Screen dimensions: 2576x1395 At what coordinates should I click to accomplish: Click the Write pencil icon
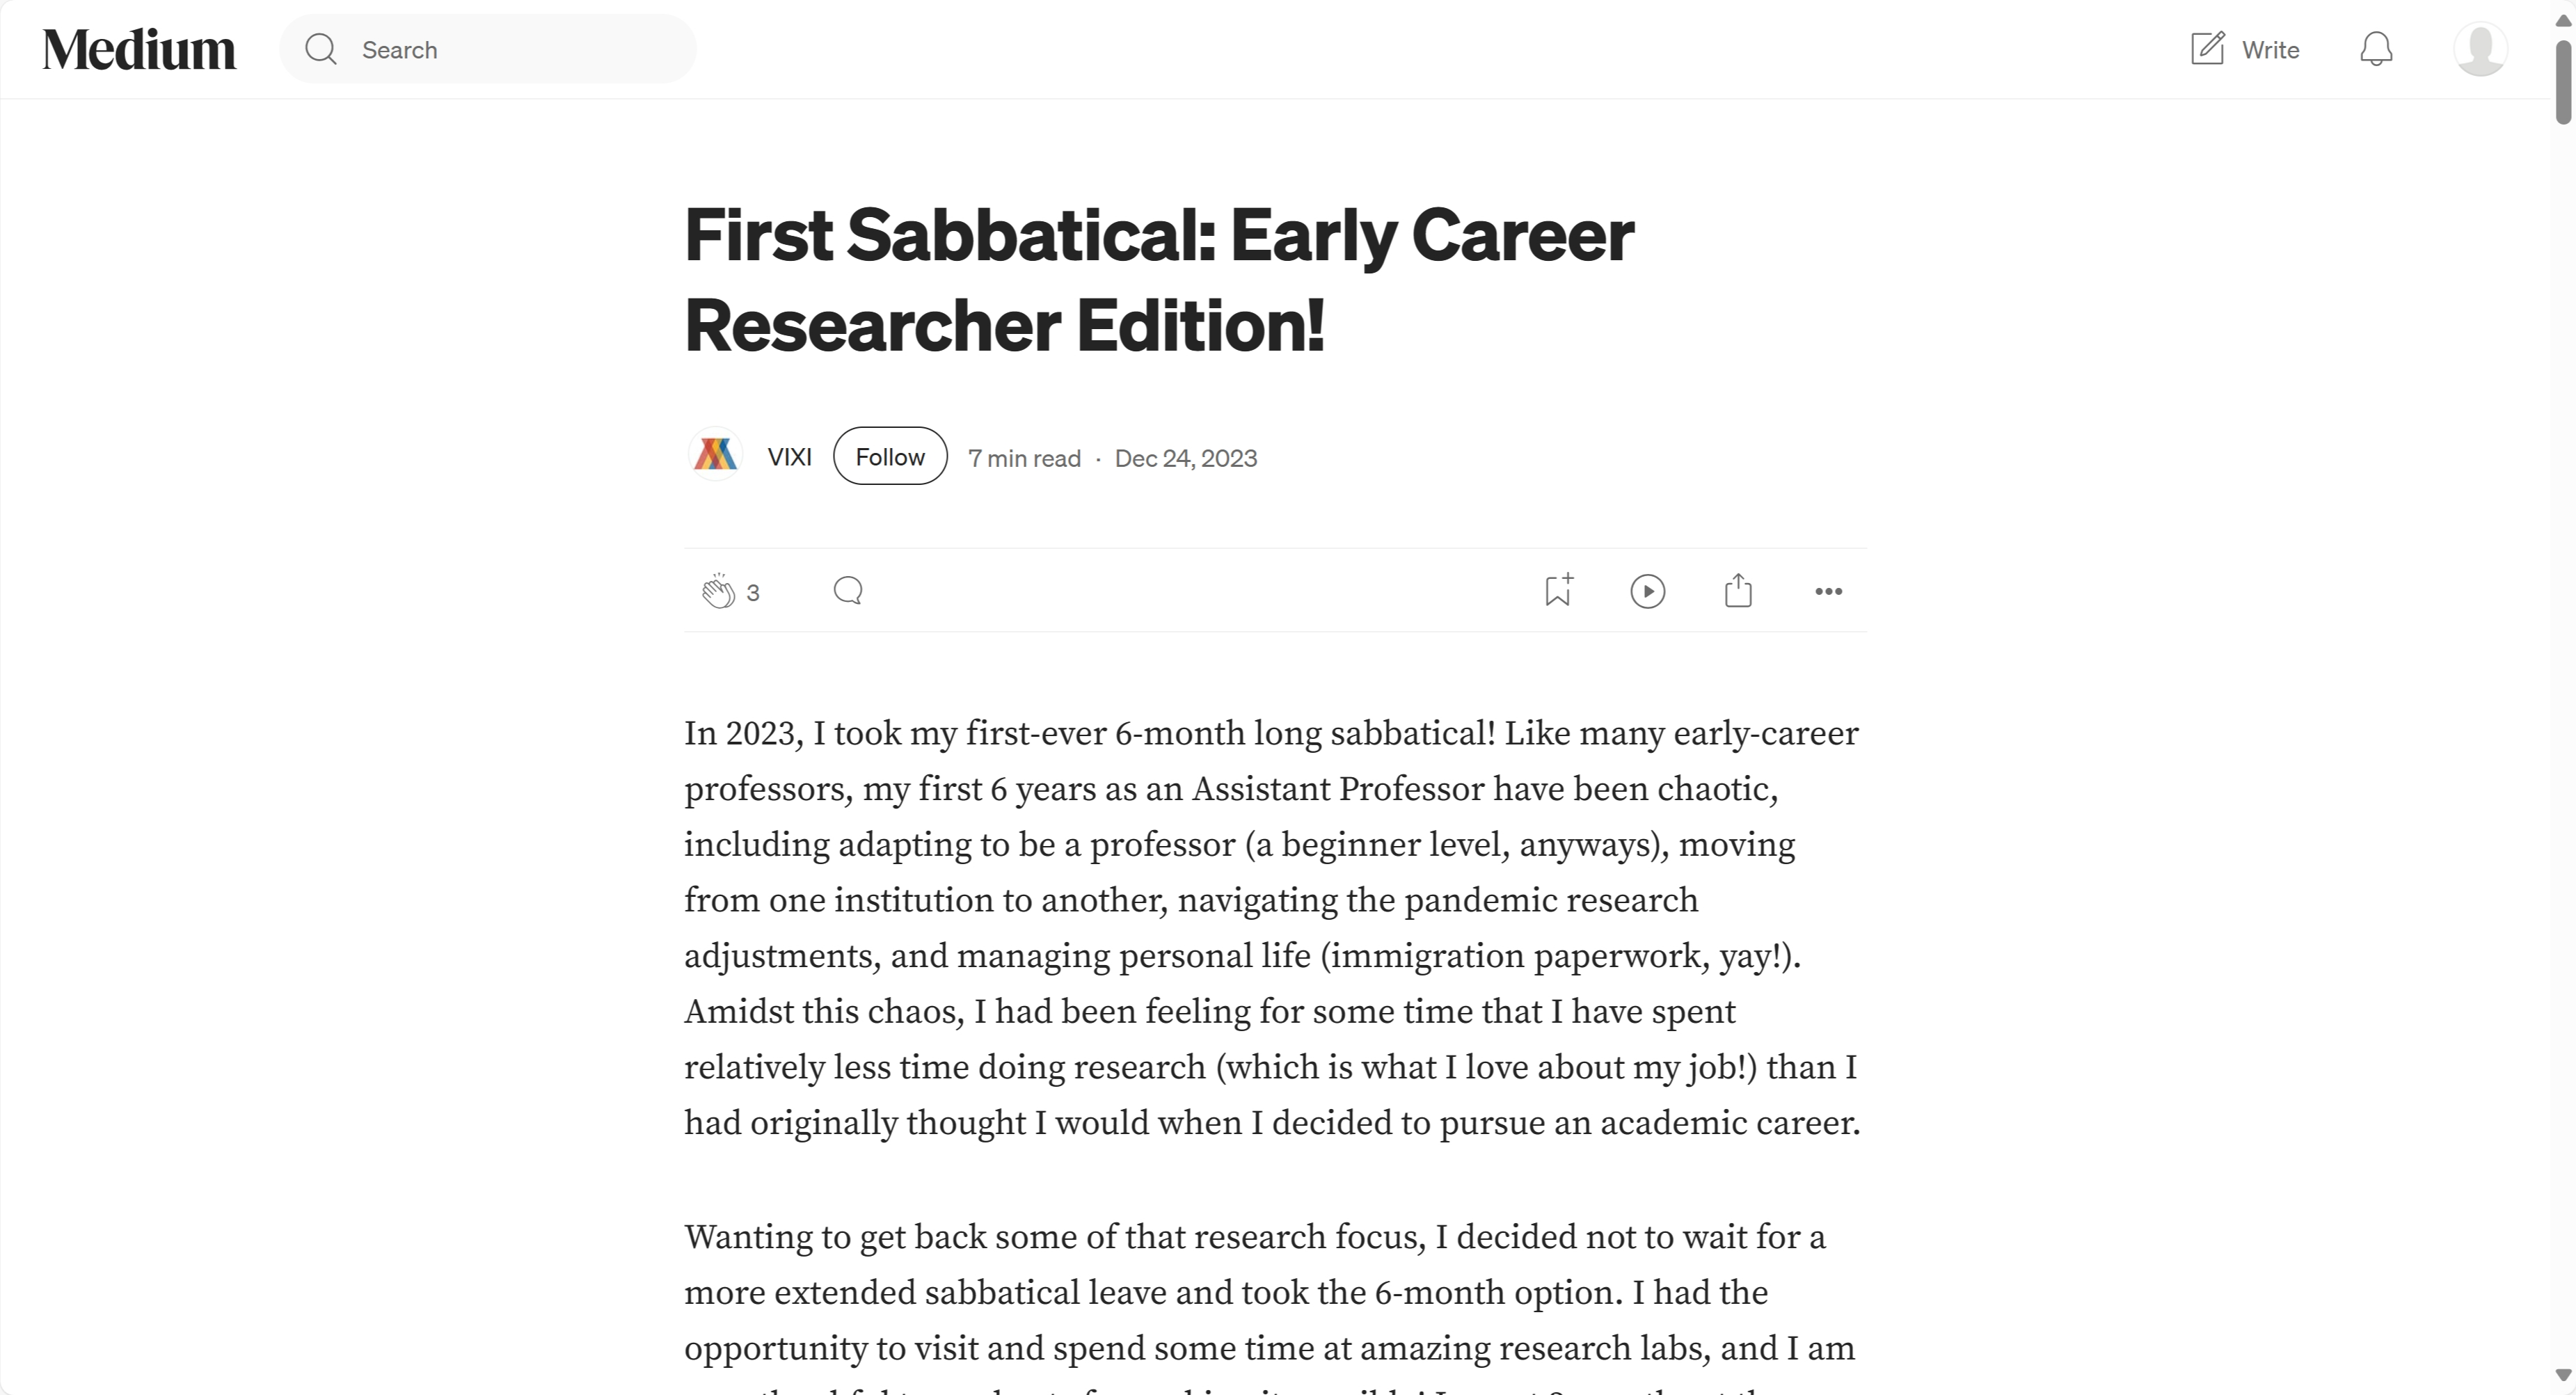pos(2207,49)
